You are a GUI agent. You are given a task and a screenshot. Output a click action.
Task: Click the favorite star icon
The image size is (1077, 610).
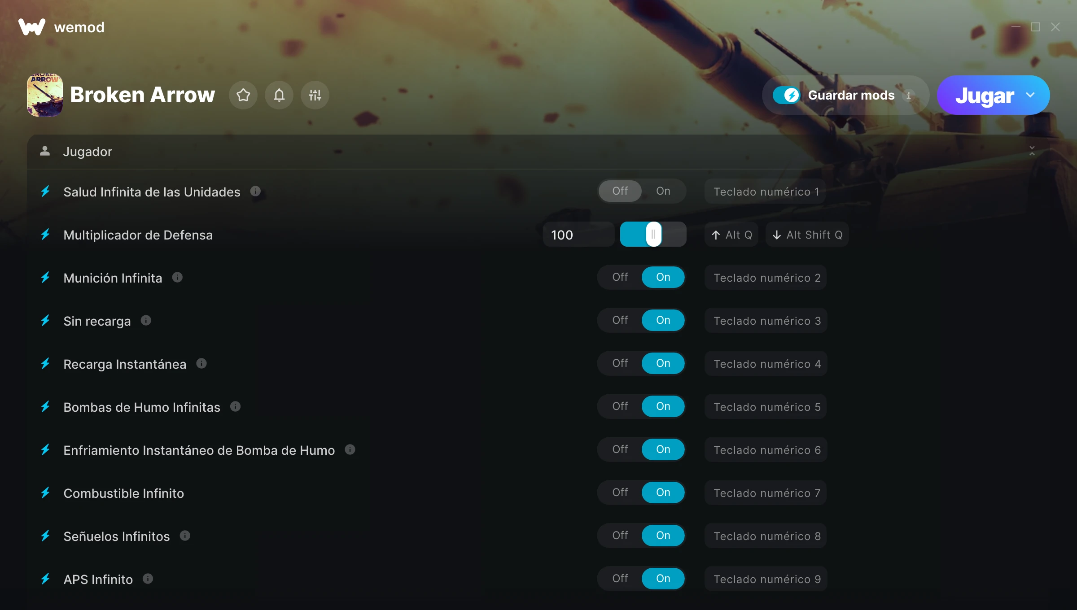click(243, 95)
